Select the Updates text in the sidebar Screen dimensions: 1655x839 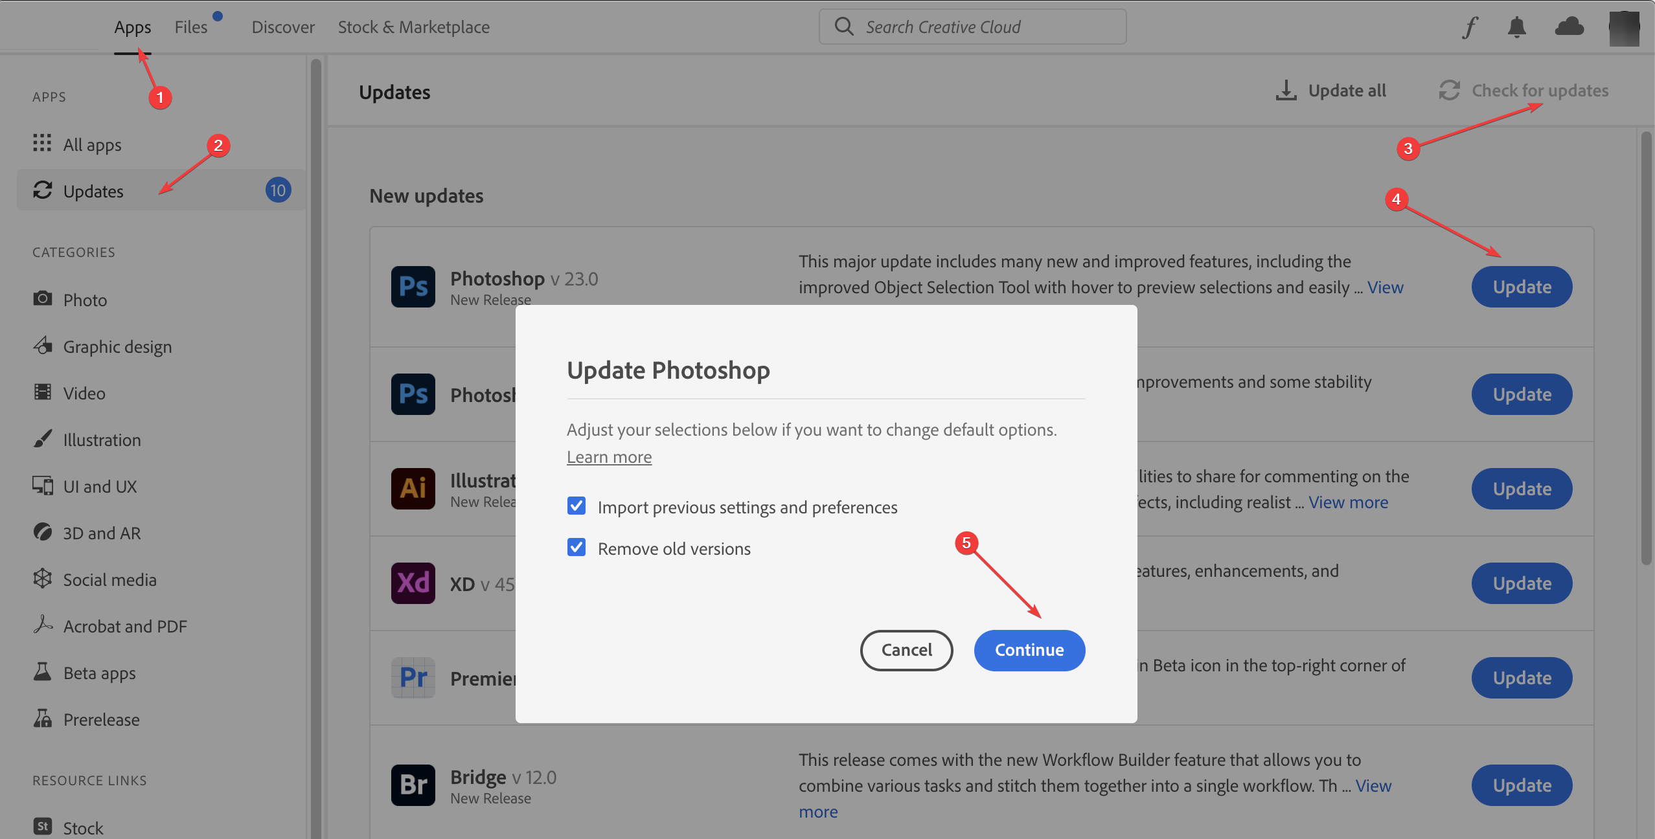(x=93, y=191)
